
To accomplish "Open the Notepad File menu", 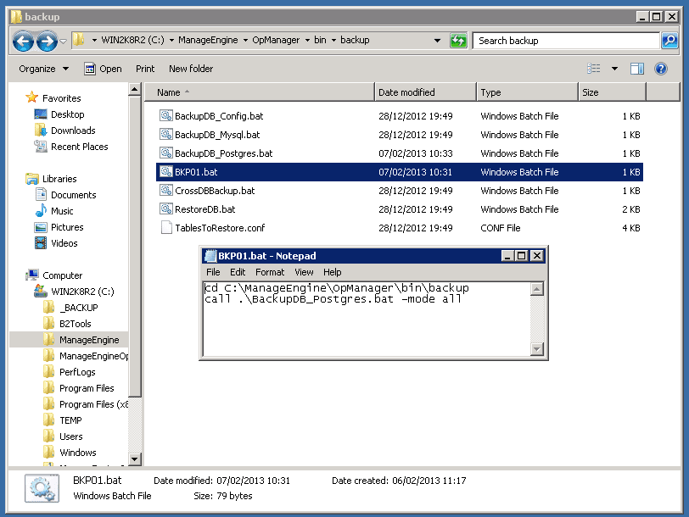I will (213, 272).
